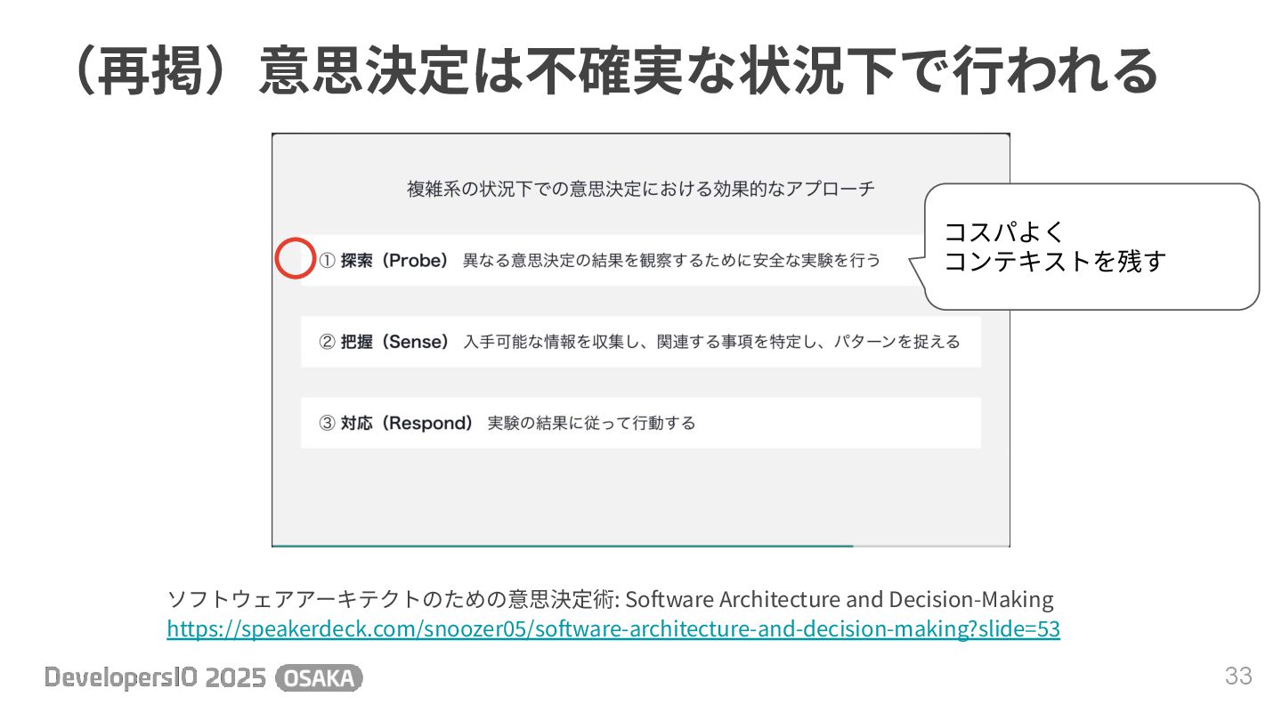Click the DevelopersIO 2025 logo

point(156,678)
